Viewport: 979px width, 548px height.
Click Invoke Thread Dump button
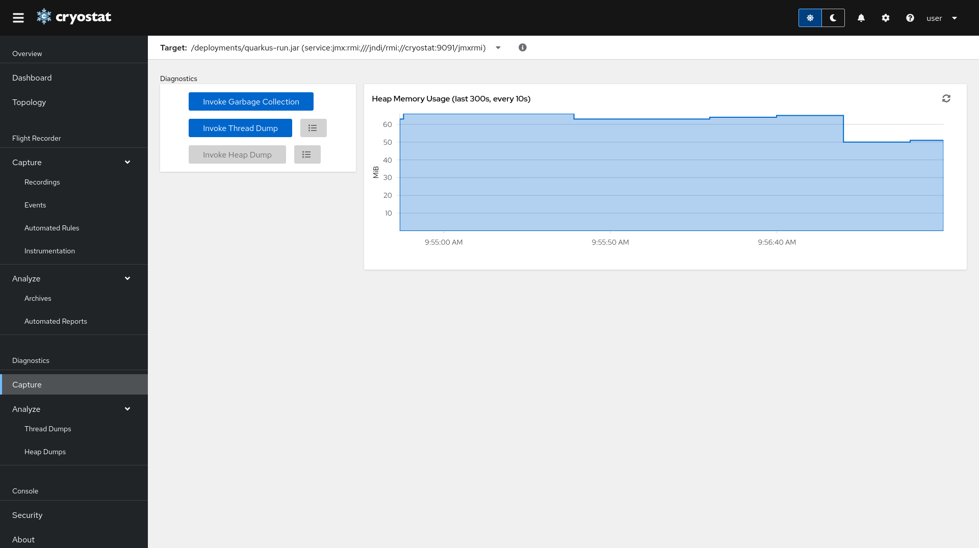tap(240, 128)
